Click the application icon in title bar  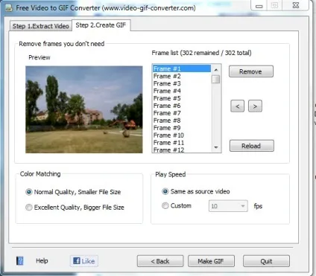(9, 8)
